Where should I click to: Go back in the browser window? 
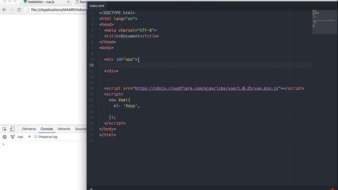pos(4,9)
